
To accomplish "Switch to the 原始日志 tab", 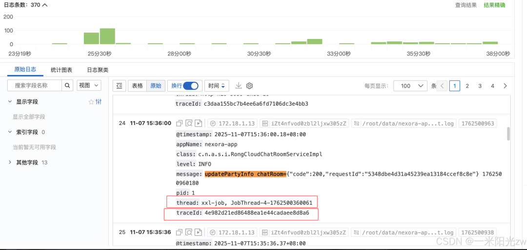I will coord(24,70).
